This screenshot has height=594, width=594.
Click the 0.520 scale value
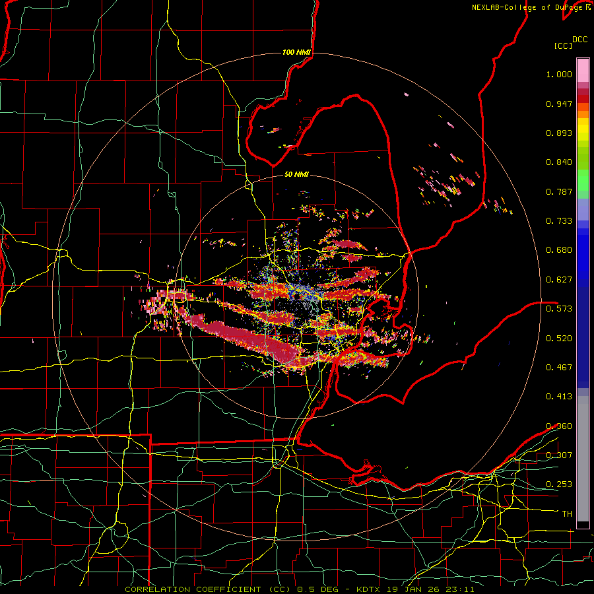tap(559, 339)
